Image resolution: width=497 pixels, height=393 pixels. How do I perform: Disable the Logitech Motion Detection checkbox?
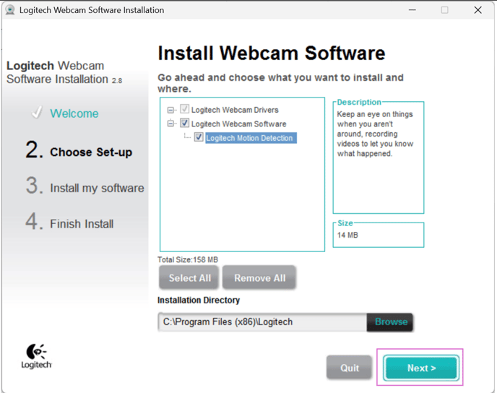tap(199, 137)
